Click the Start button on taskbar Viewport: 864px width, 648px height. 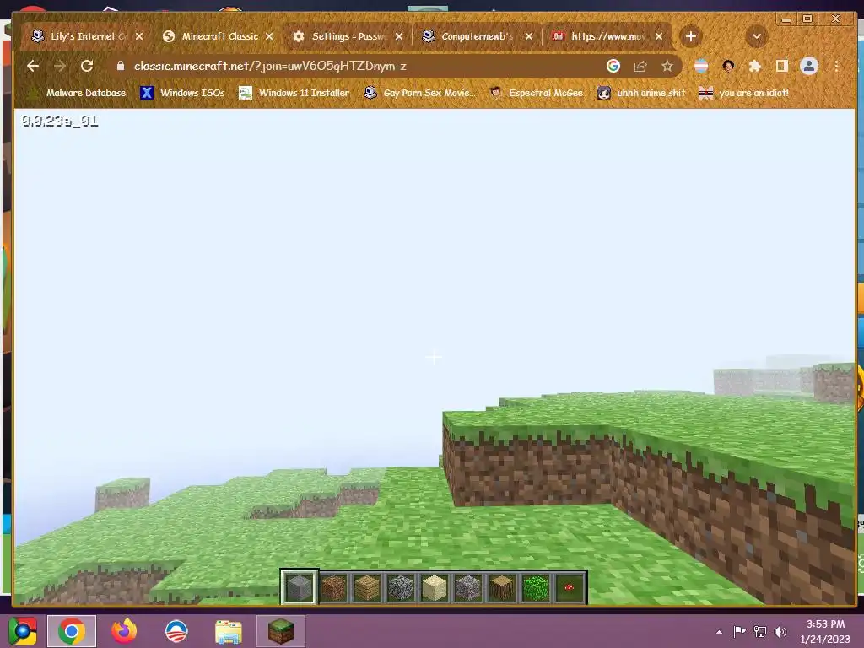22,631
